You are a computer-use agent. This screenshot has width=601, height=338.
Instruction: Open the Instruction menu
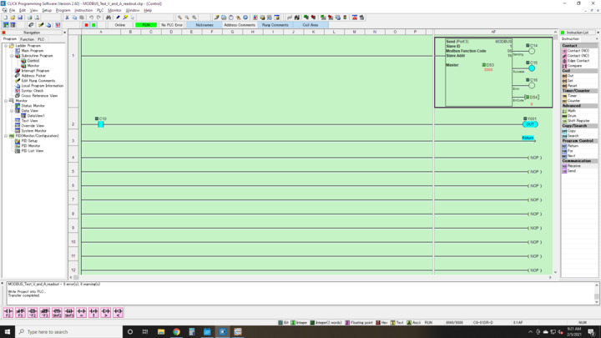[83, 10]
